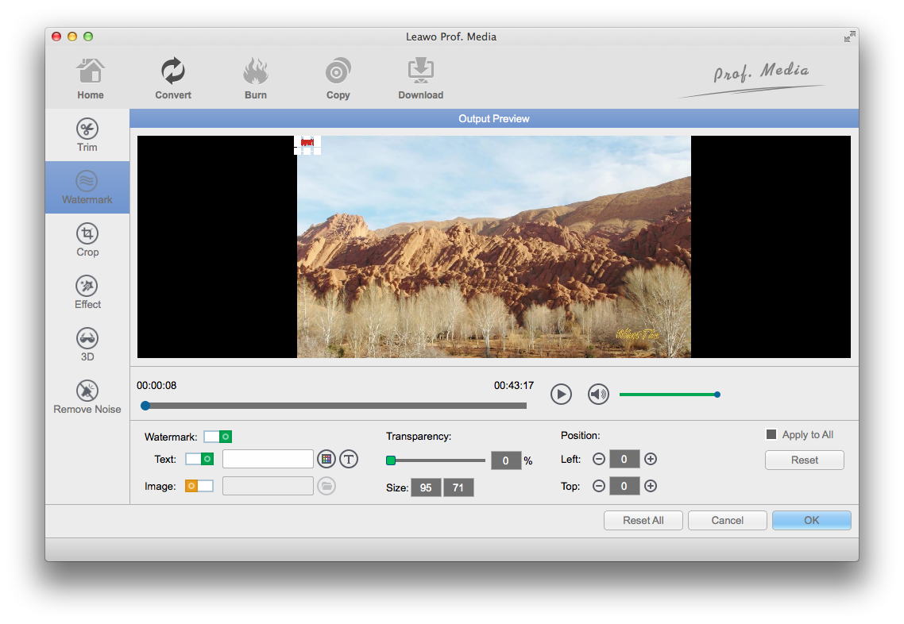This screenshot has height=624, width=904.
Task: Check the Apply to All checkbox
Action: (771, 434)
